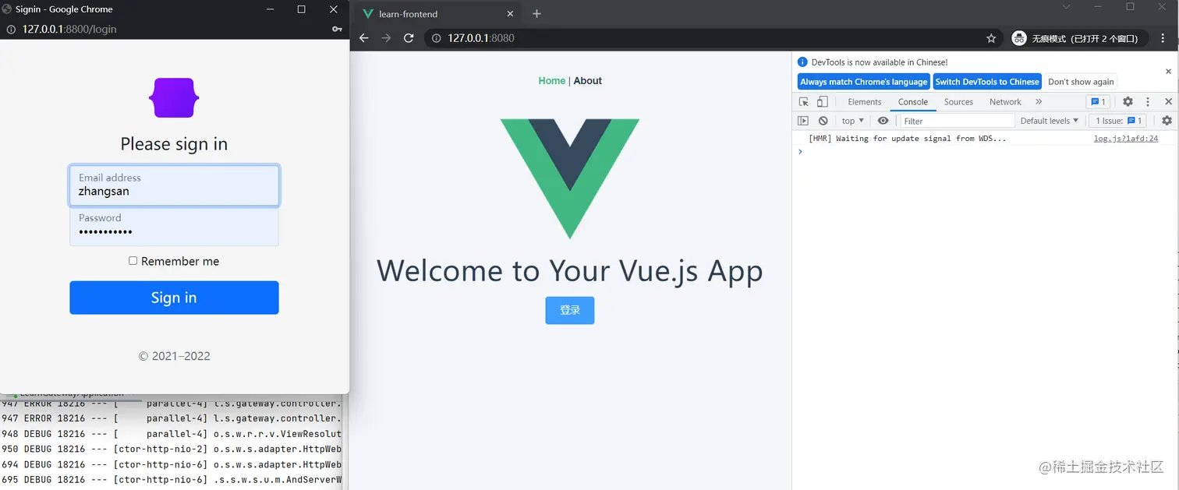This screenshot has width=1179, height=490.
Task: Click the HMR Waiting for update signal message
Action: tap(908, 139)
